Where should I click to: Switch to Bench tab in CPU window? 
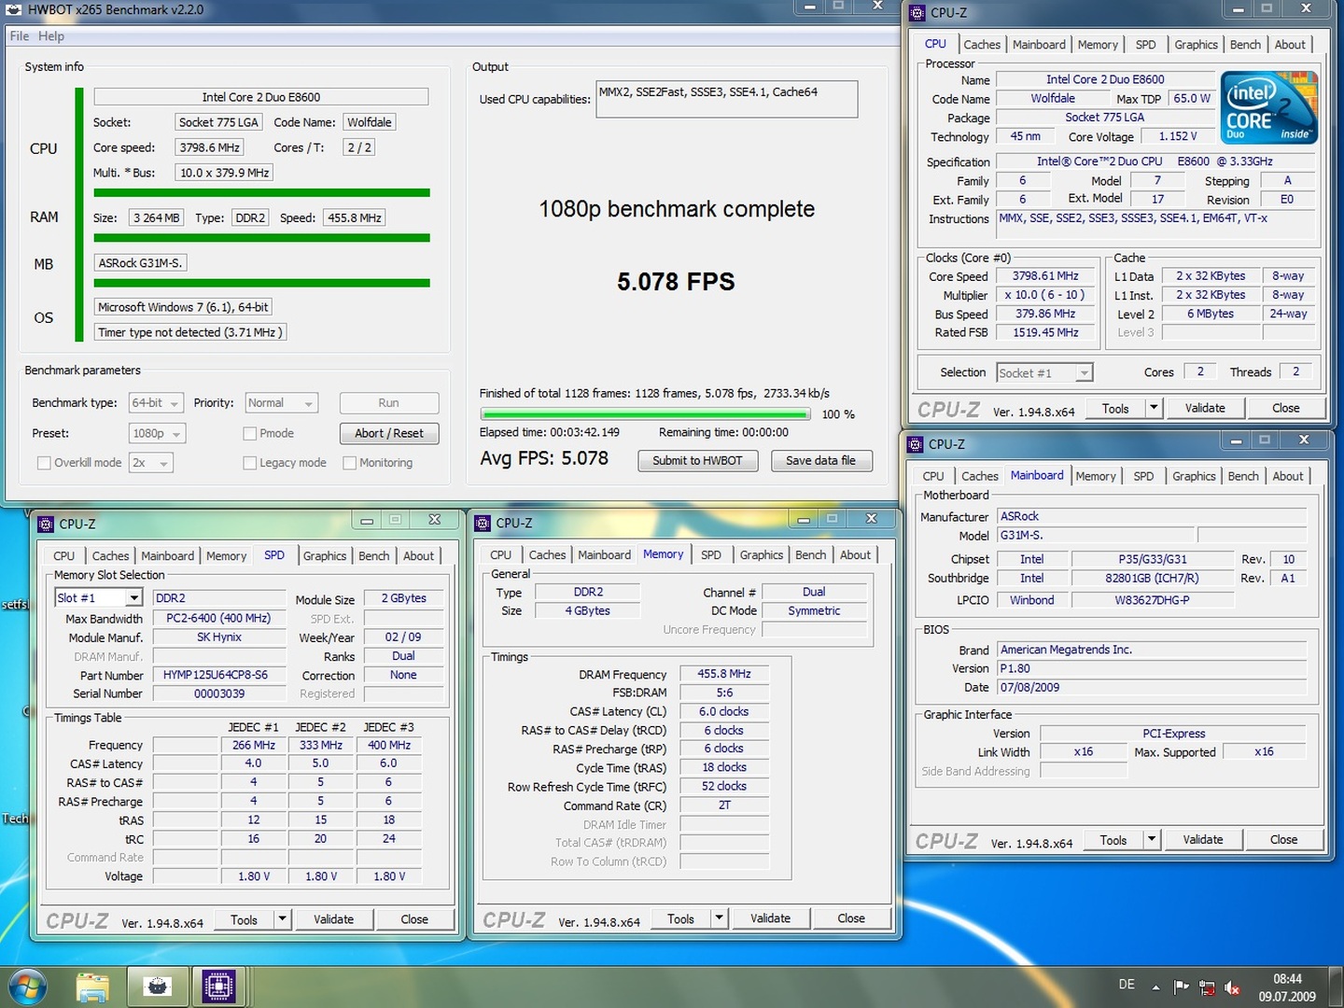(x=1245, y=45)
